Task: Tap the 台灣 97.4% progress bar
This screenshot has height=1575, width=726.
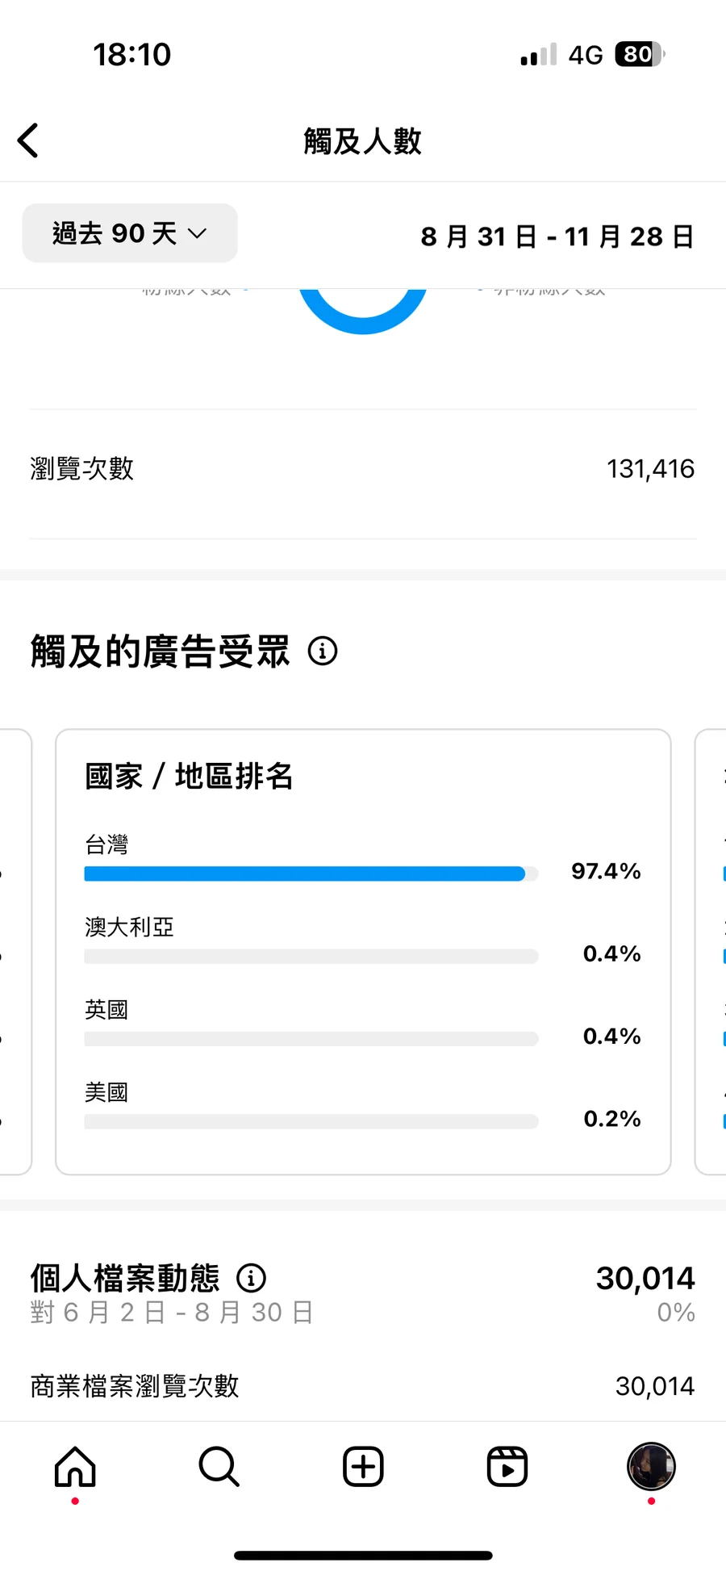Action: point(311,873)
